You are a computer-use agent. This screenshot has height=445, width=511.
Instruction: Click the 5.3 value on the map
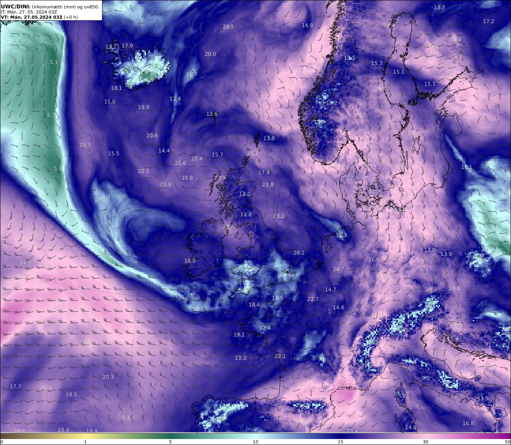pyautogui.click(x=58, y=168)
